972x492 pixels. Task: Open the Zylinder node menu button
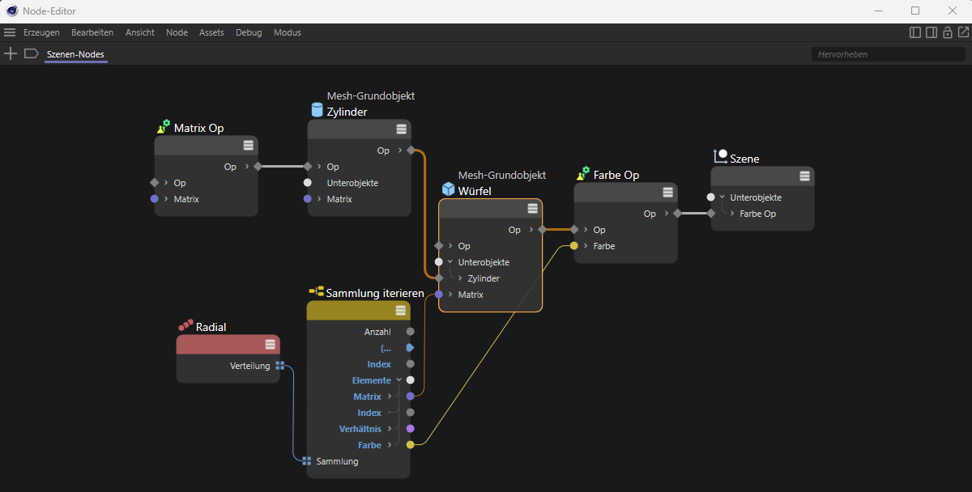(x=402, y=129)
